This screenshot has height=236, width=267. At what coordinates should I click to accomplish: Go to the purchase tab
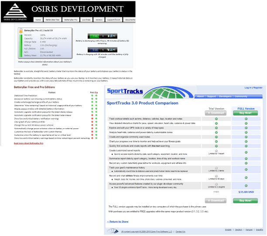(x=86, y=20)
